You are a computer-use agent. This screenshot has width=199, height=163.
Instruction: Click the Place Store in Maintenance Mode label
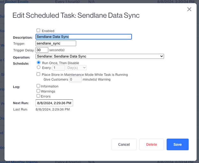click(x=85, y=75)
